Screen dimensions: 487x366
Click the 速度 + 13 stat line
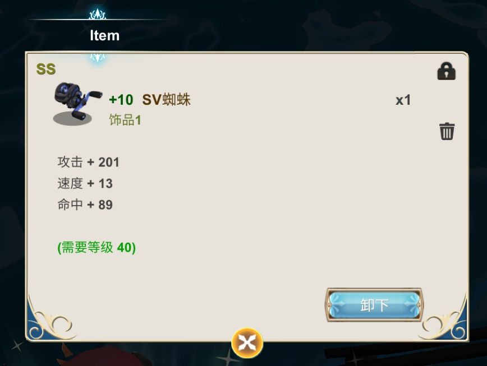tap(85, 183)
